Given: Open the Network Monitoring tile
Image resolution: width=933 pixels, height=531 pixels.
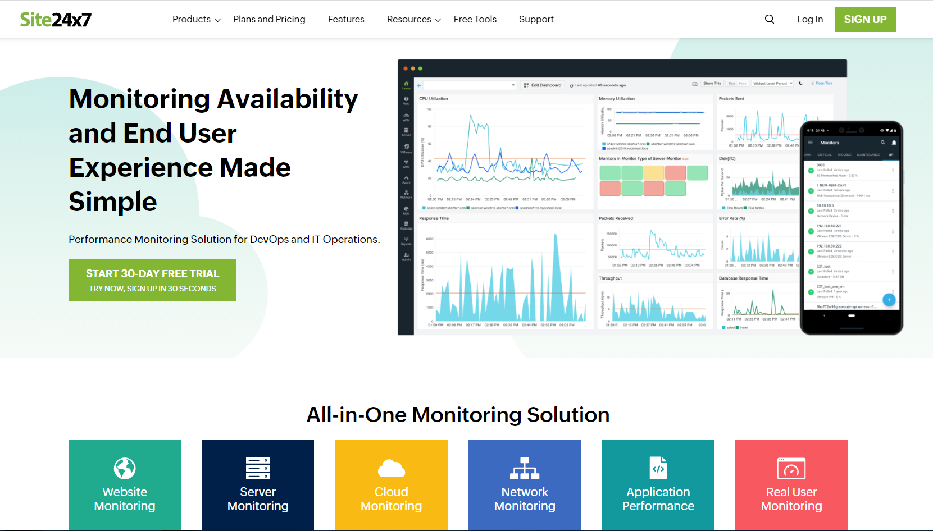Looking at the screenshot, I should (x=525, y=484).
